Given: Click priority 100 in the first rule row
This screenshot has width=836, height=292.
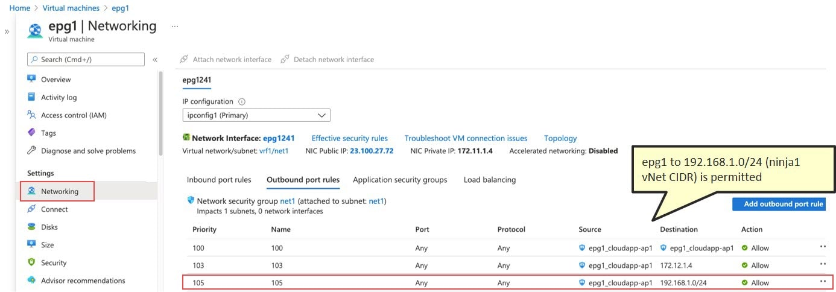Looking at the screenshot, I should pyautogui.click(x=198, y=248).
